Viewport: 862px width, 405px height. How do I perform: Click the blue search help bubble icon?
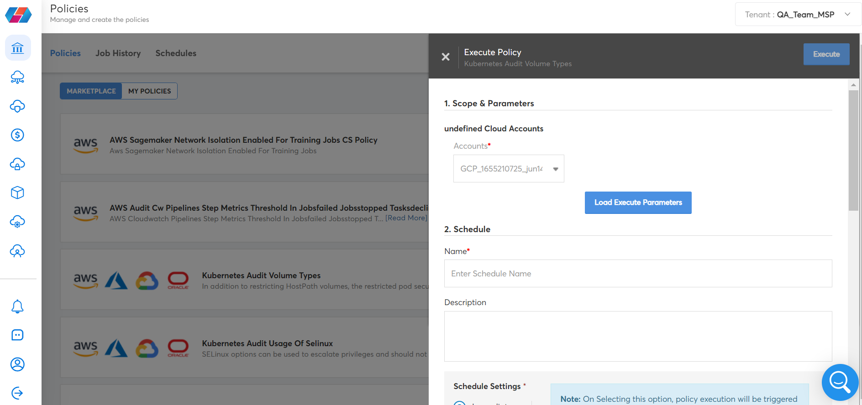coord(840,382)
